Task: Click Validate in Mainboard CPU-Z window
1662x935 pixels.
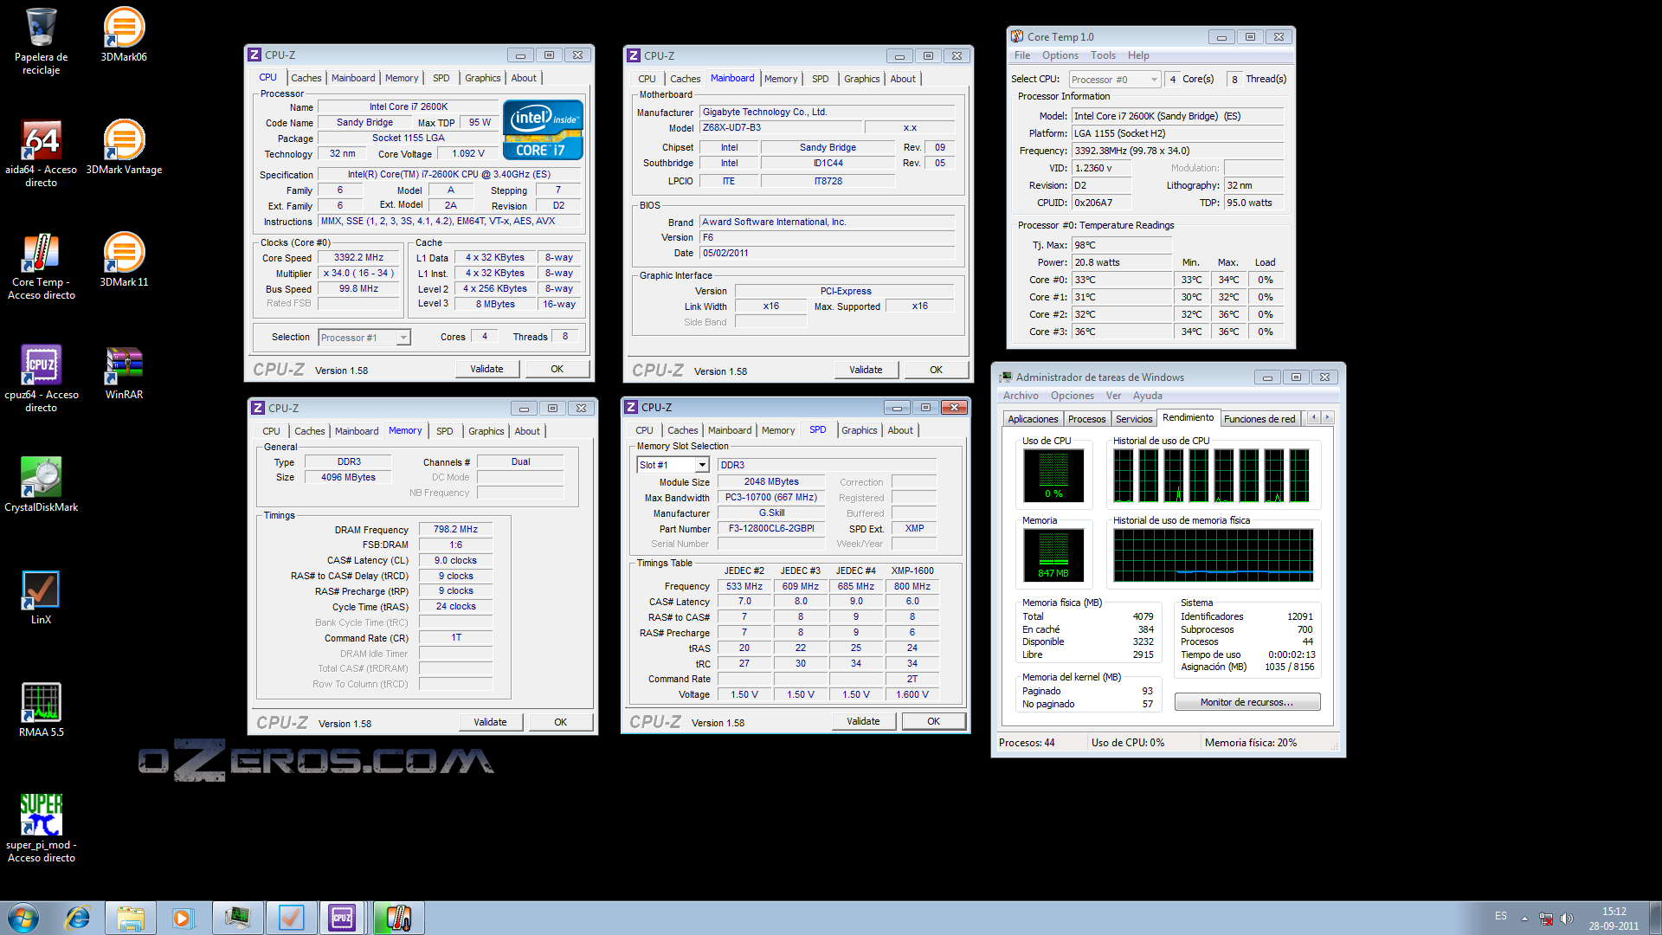Action: point(866,370)
